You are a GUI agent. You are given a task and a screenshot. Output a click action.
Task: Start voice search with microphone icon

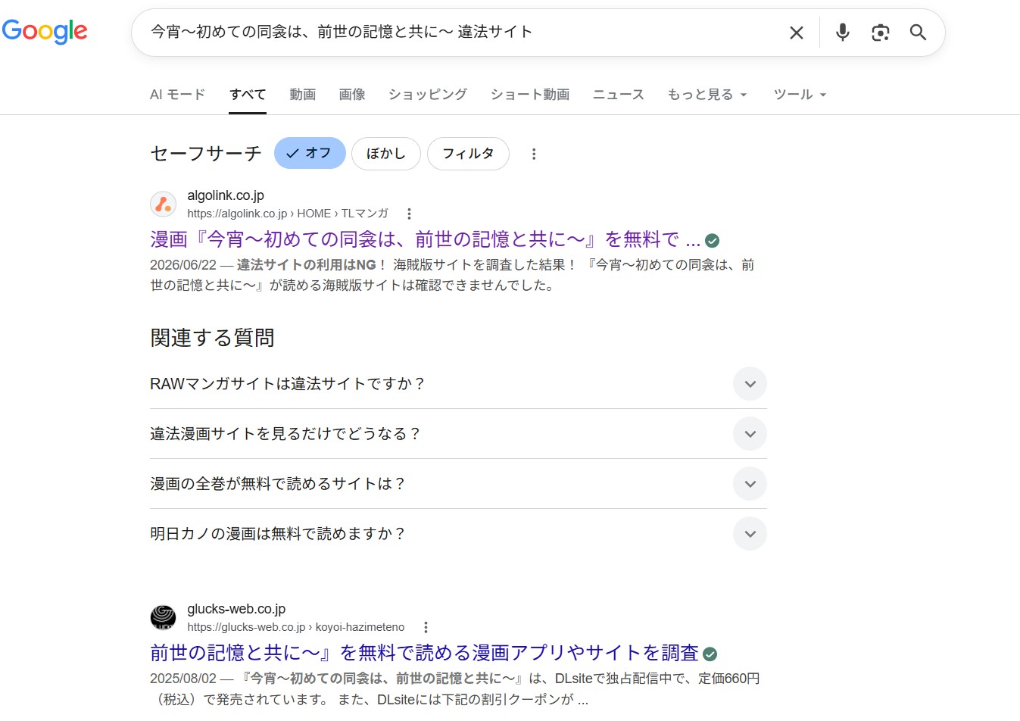(843, 33)
